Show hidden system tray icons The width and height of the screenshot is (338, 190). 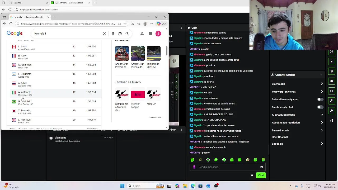pyautogui.click(x=290, y=186)
